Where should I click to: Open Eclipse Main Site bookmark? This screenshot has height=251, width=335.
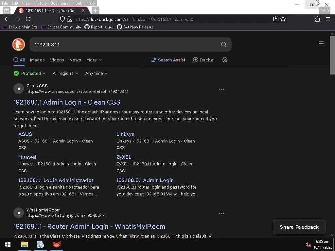20,27
